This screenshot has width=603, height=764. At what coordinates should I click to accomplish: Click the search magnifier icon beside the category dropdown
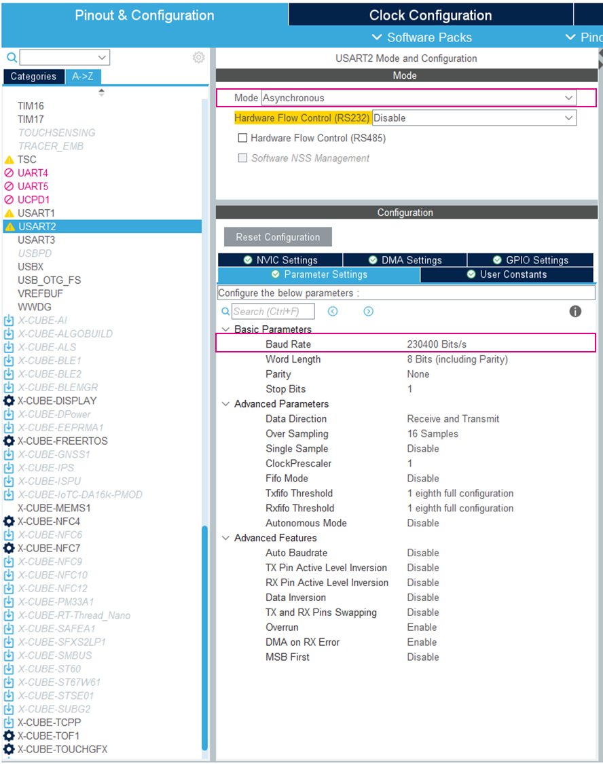pyautogui.click(x=12, y=58)
